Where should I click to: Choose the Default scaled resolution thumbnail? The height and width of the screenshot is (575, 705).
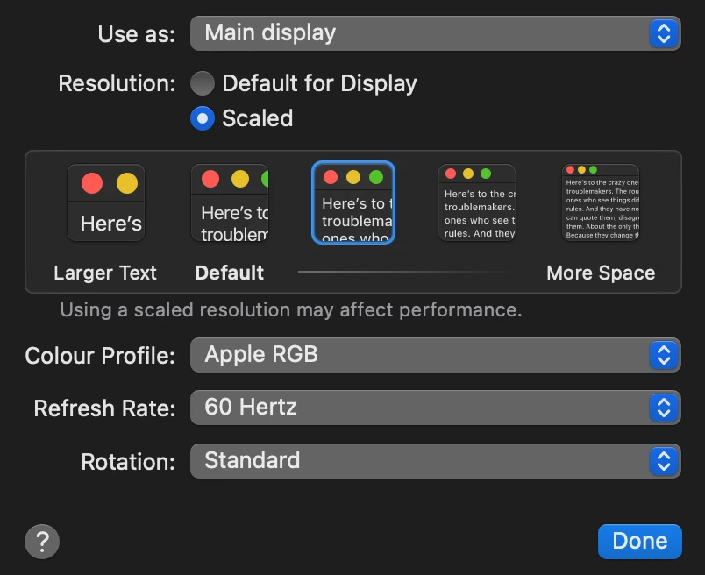click(230, 203)
